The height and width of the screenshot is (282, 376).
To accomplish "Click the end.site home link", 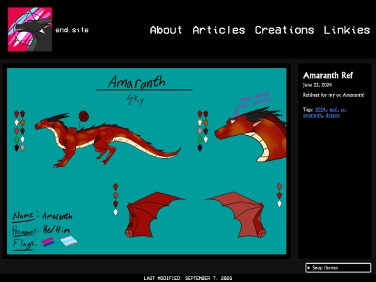I will point(72,30).
